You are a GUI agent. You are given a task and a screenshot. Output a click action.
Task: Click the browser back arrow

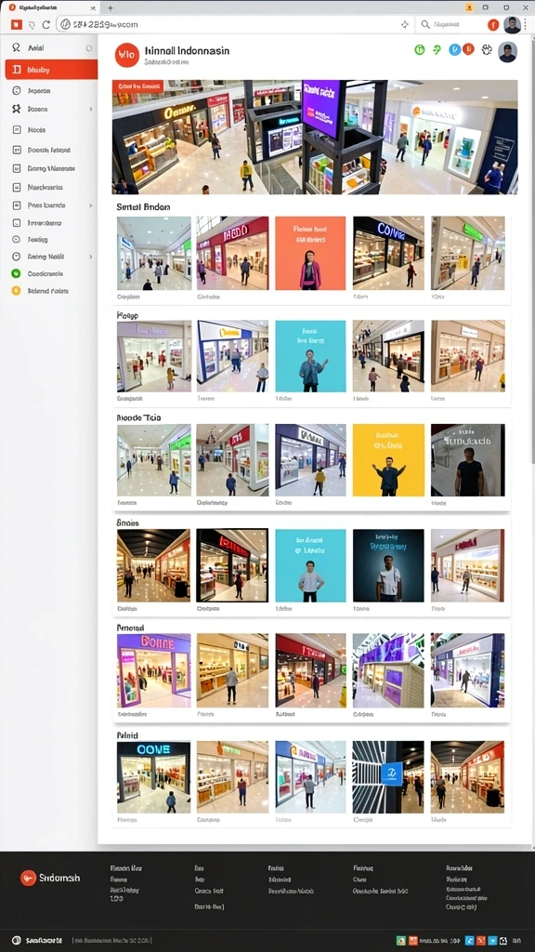[31, 25]
